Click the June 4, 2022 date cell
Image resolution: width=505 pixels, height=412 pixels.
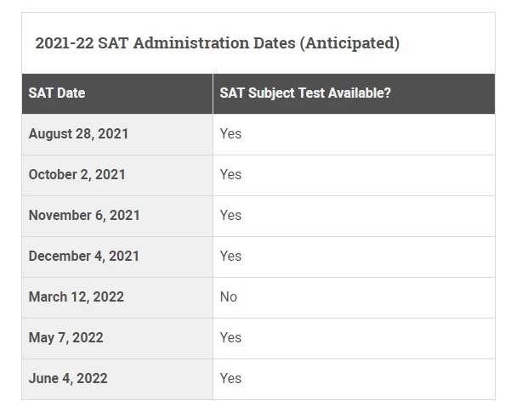click(x=117, y=379)
